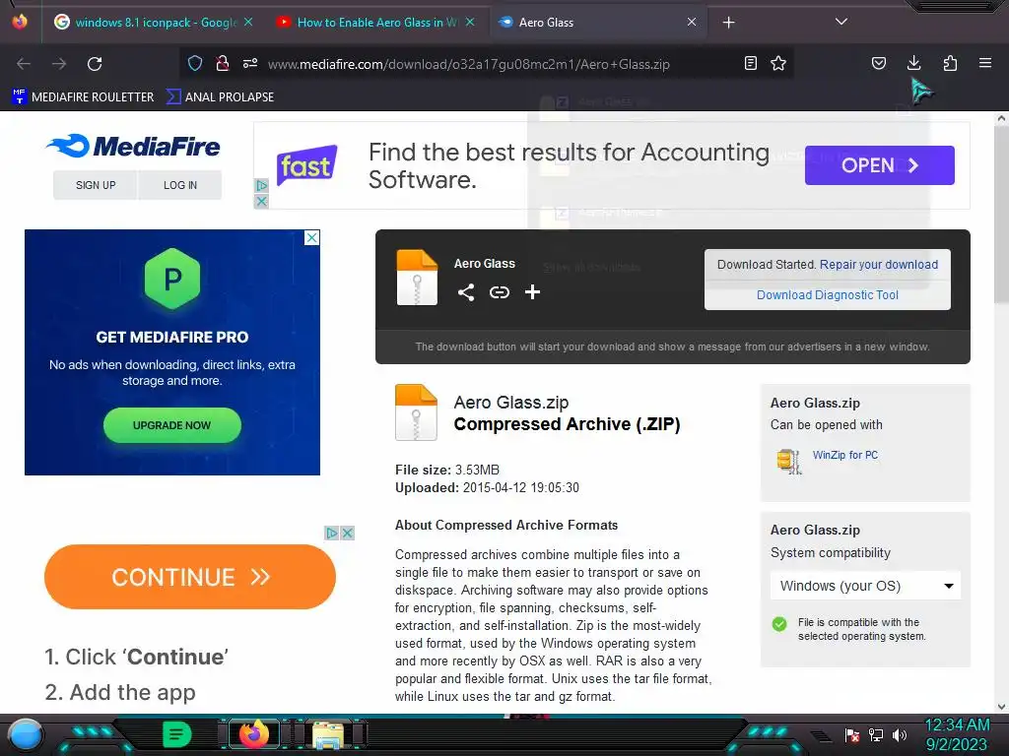Click the SIGN UP button
The width and height of the screenshot is (1009, 756).
click(96, 185)
